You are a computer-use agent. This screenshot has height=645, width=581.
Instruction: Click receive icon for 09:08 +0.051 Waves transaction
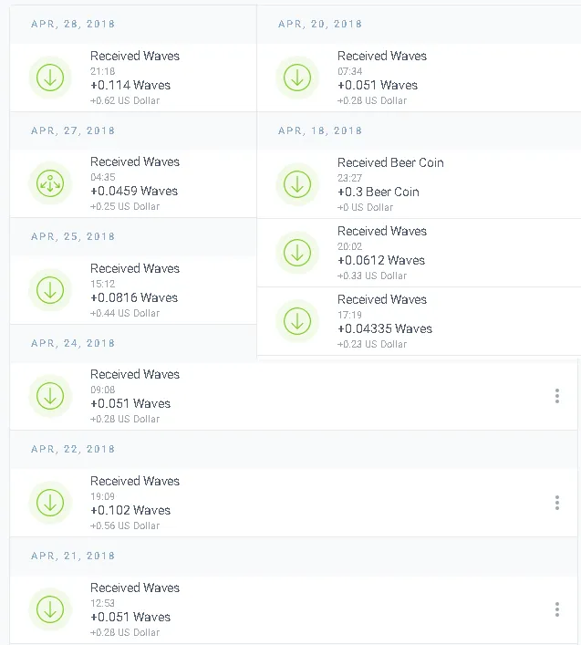pyautogui.click(x=50, y=396)
